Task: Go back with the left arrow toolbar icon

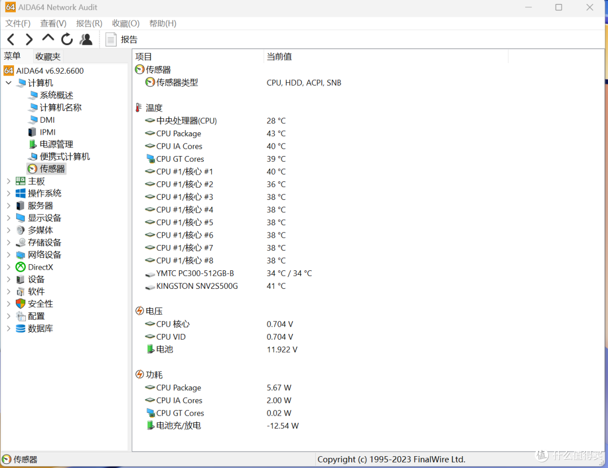Action: 11,39
